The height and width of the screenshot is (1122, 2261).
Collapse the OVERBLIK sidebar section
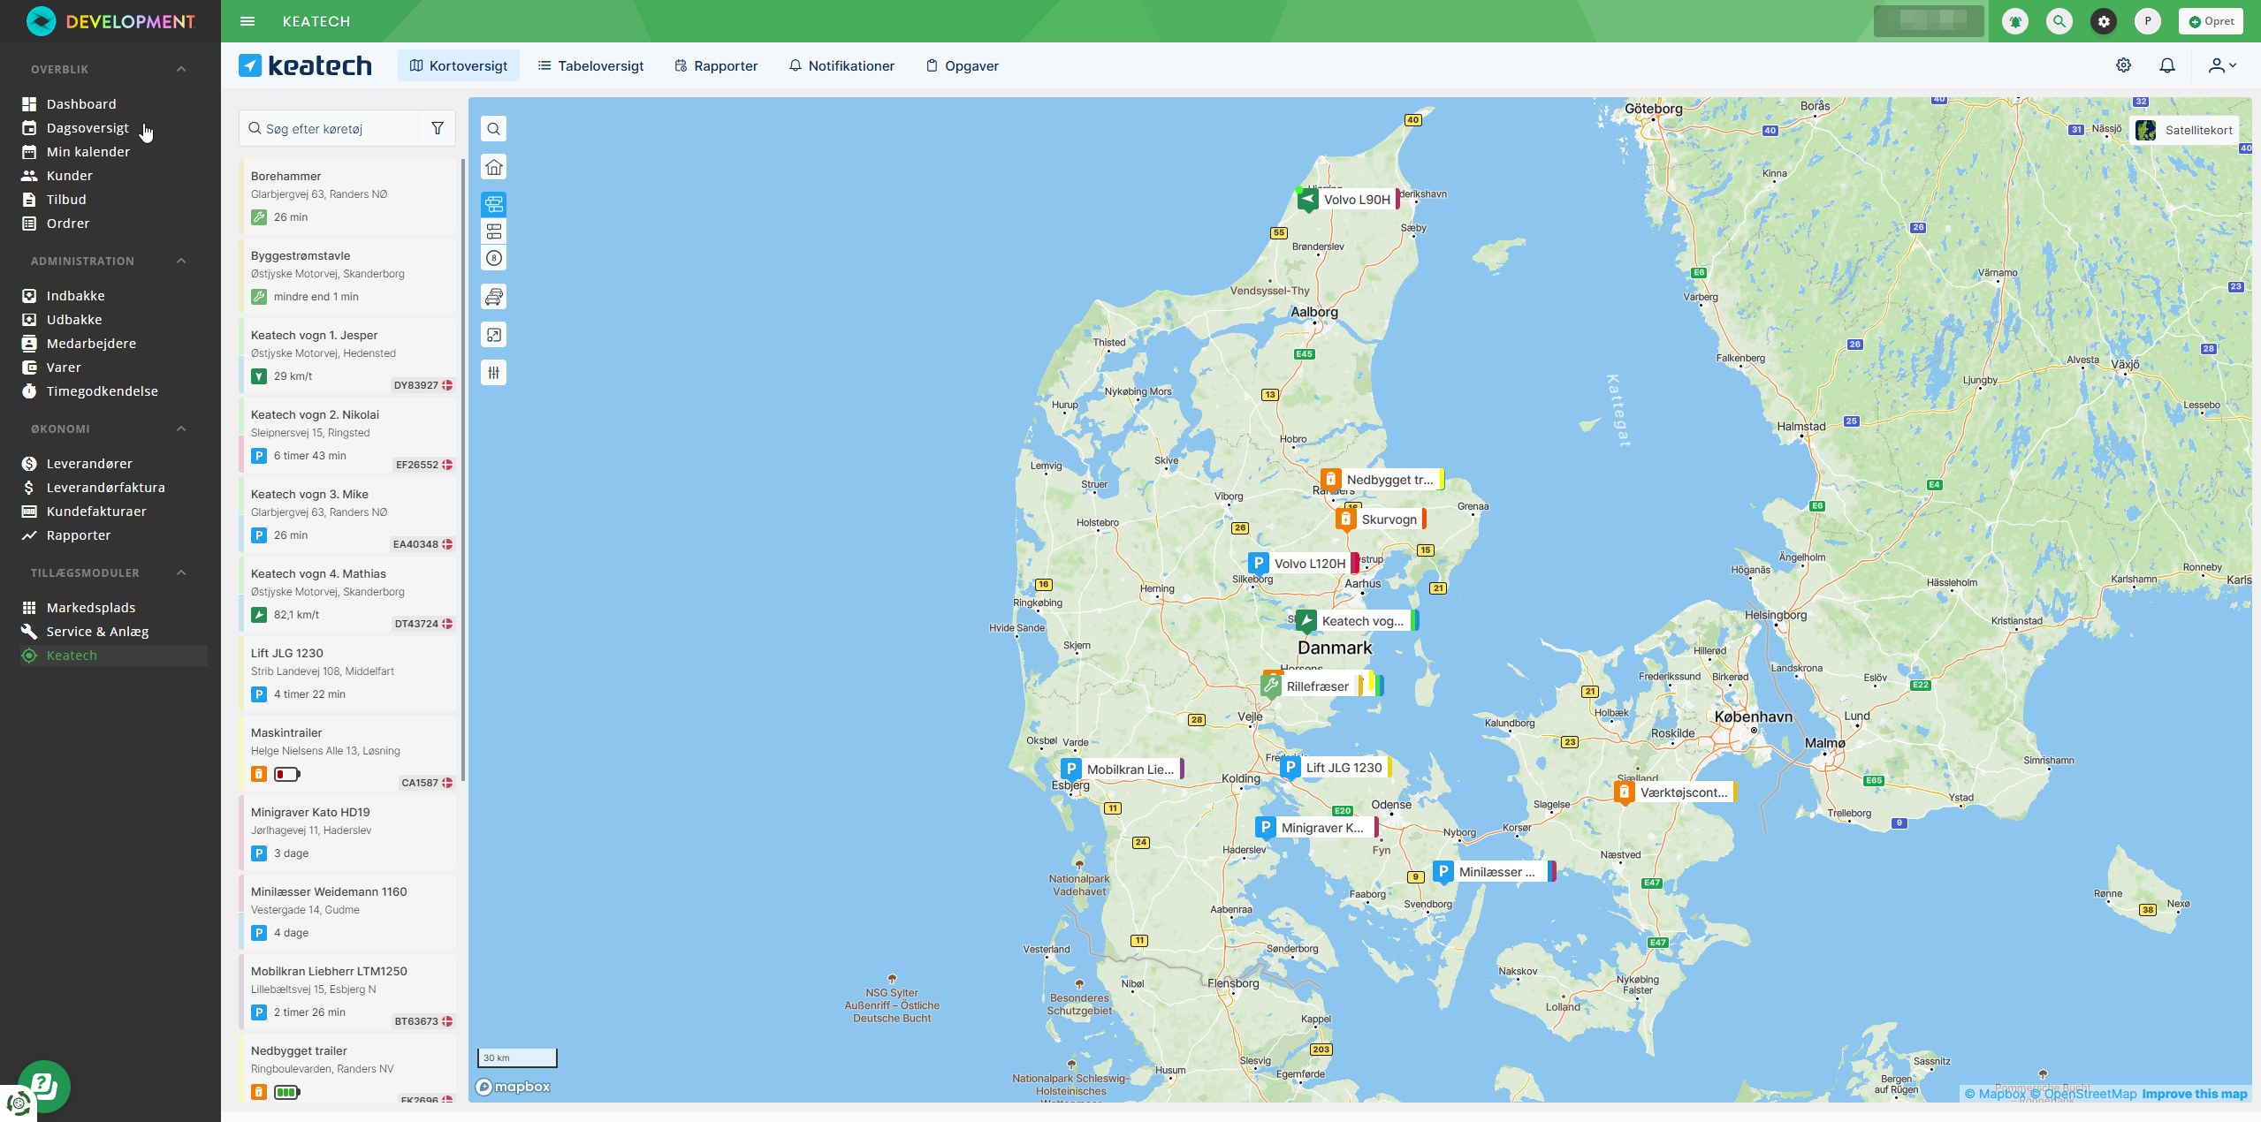pos(181,69)
